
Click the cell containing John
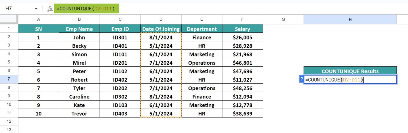(79, 37)
